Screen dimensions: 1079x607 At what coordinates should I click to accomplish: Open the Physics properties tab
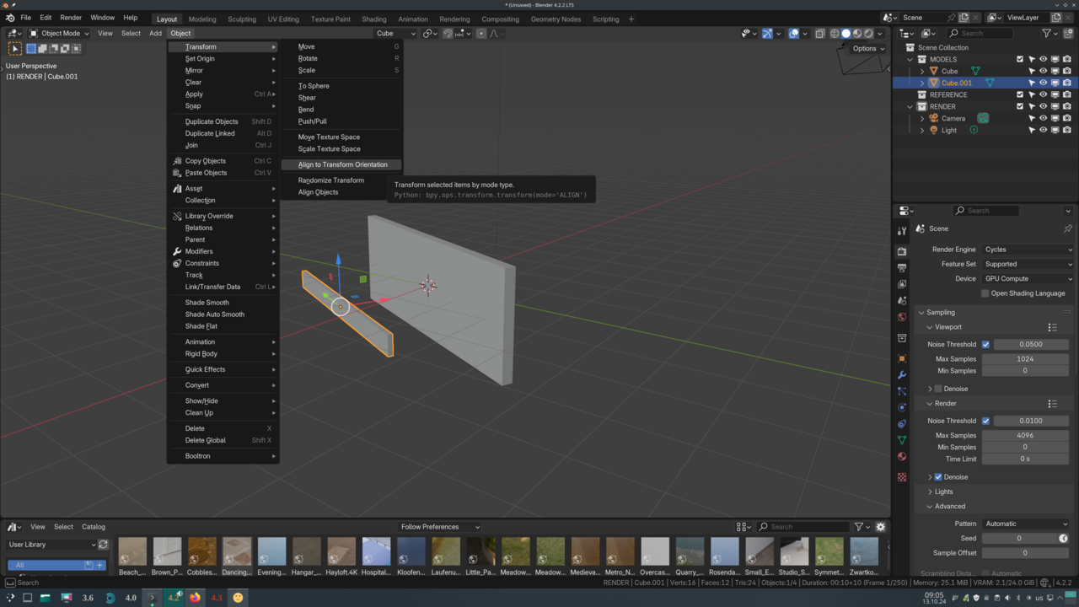pos(902,407)
